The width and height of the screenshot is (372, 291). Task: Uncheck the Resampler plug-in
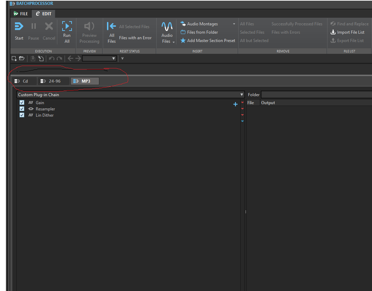click(x=22, y=109)
